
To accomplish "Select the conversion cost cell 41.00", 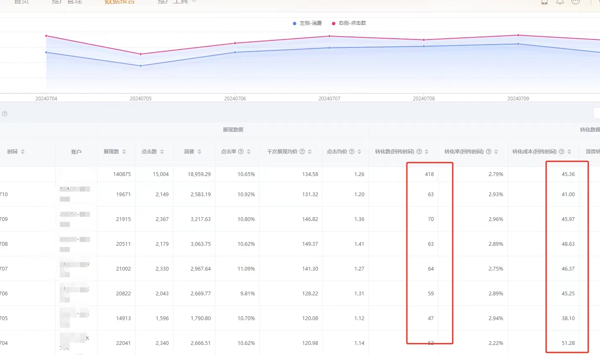I will coord(568,195).
